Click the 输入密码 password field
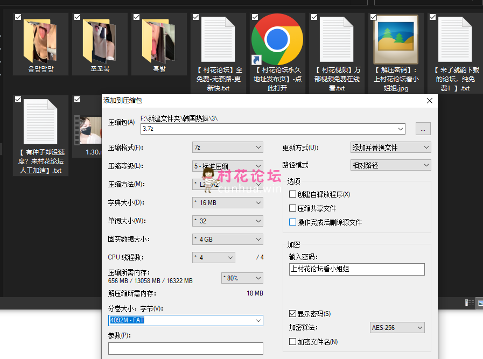 click(356, 269)
